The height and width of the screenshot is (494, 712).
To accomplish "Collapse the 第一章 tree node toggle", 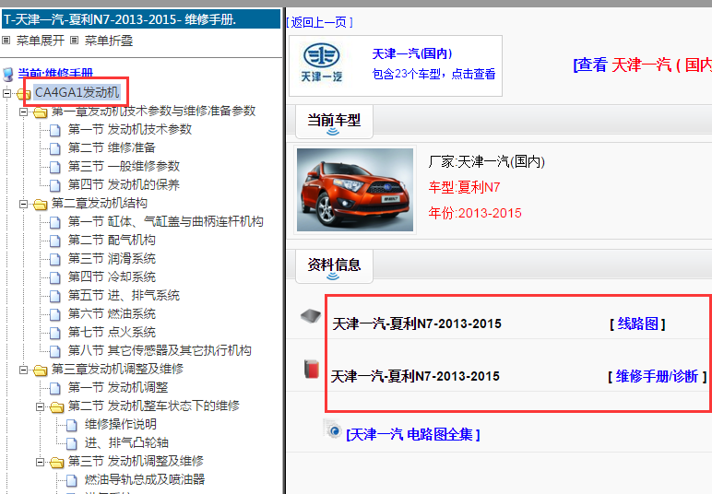I will (24, 112).
